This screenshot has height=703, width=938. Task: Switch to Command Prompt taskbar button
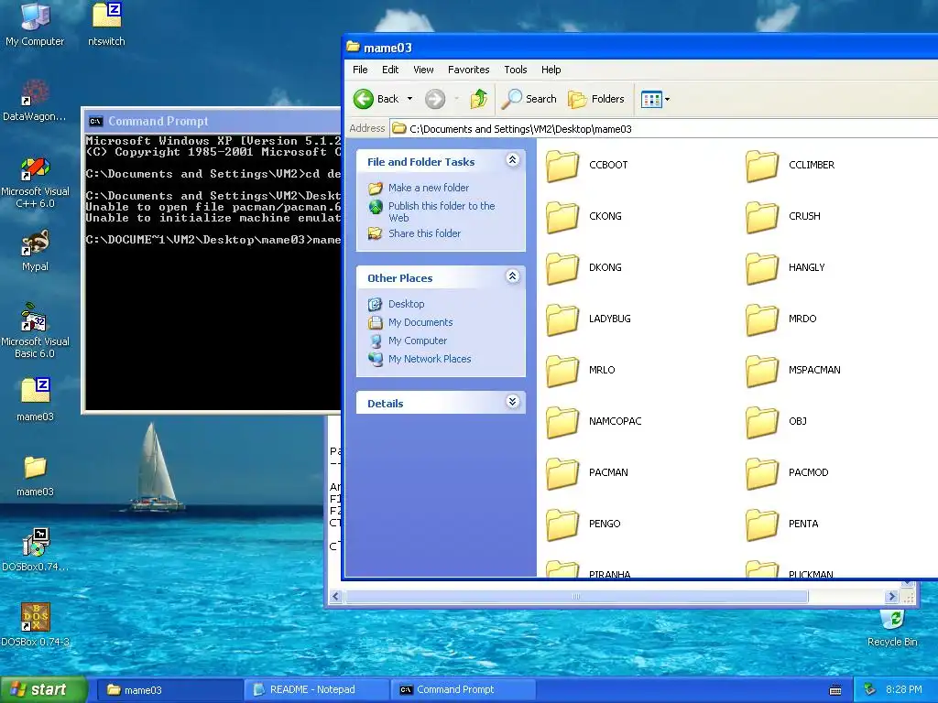[462, 690]
